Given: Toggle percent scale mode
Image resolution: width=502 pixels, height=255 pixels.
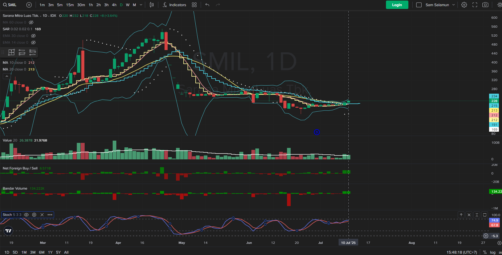Looking at the screenshot, I should tap(485, 252).
